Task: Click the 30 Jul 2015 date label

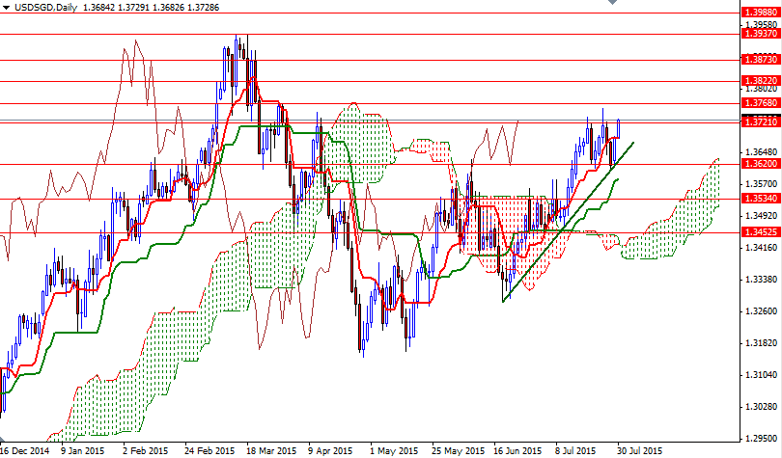Action: coord(640,451)
